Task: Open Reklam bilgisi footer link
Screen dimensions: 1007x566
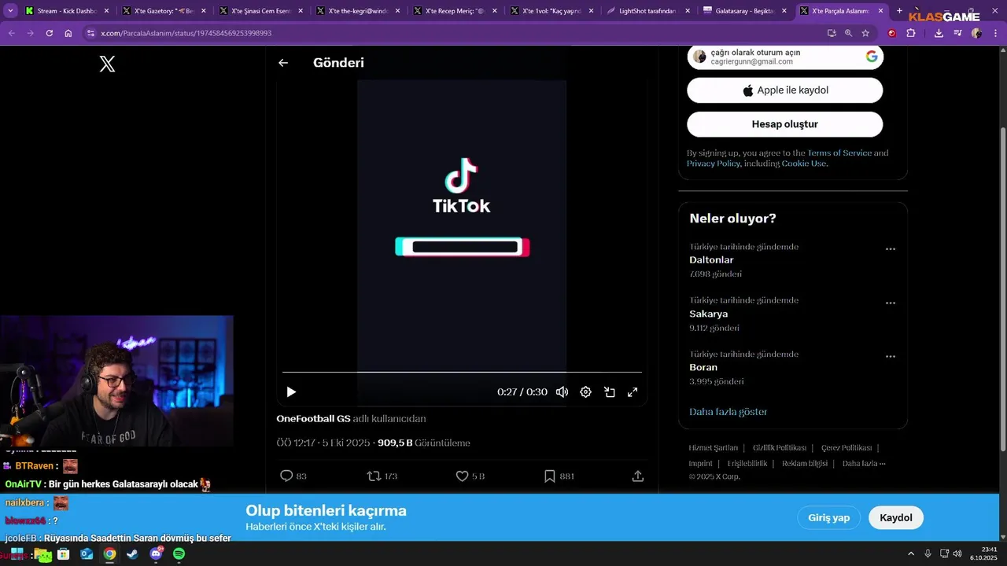Action: pyautogui.click(x=805, y=464)
